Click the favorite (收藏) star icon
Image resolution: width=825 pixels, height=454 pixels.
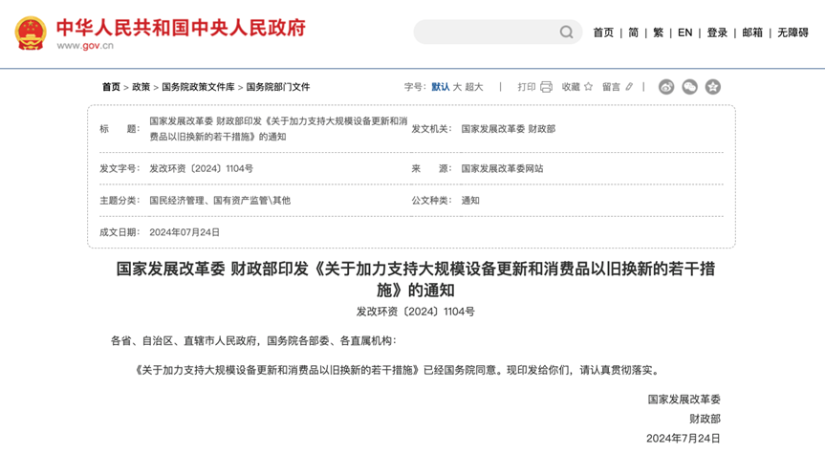tap(588, 87)
